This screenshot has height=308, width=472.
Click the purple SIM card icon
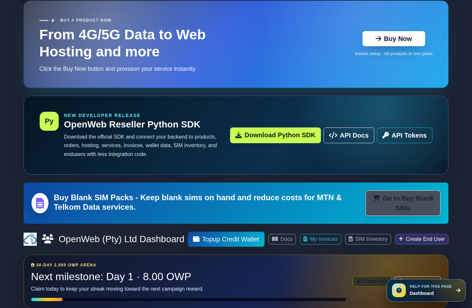coord(40,203)
